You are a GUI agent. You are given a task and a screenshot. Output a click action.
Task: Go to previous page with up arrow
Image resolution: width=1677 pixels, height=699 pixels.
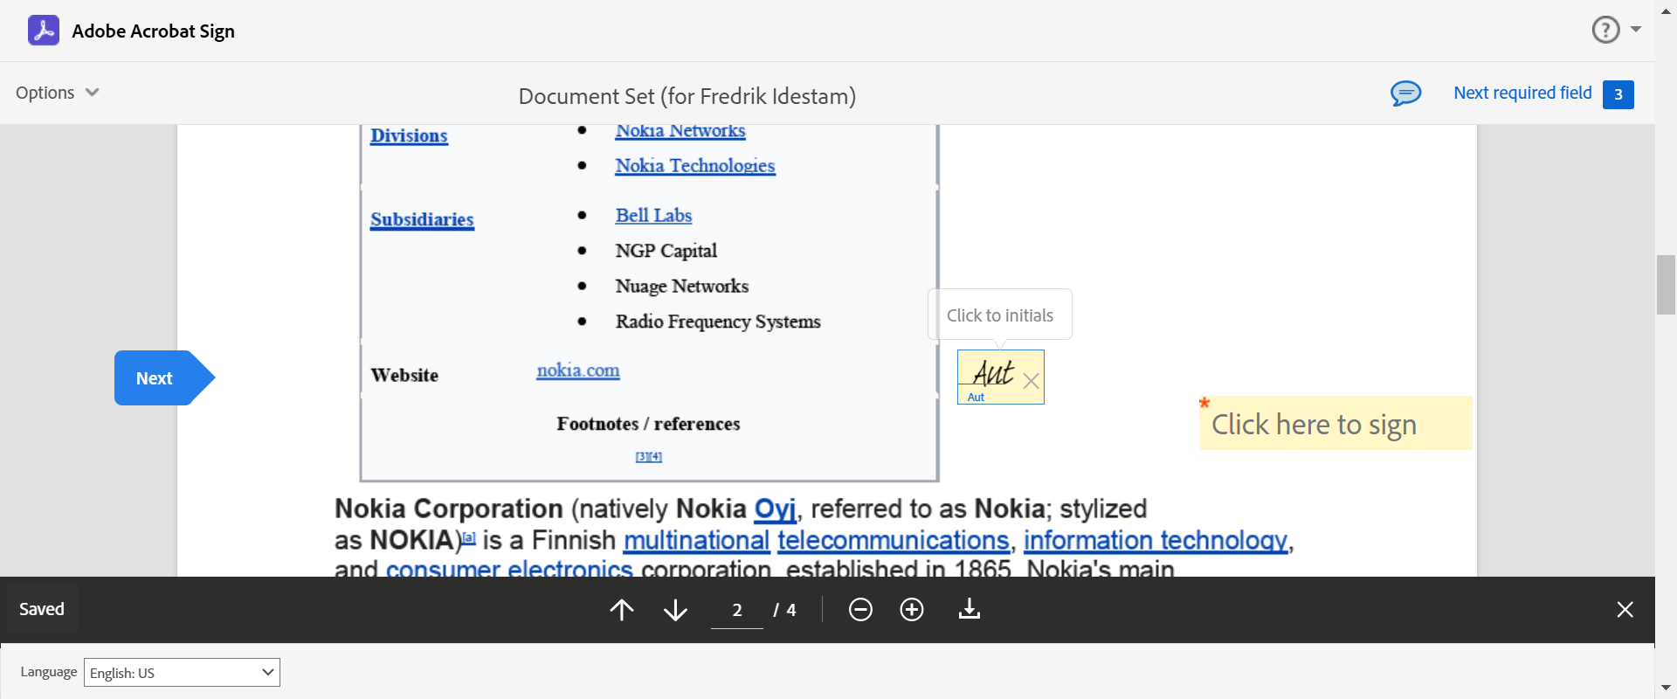coord(622,610)
